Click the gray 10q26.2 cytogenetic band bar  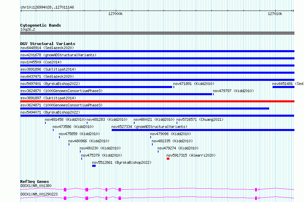click(x=157, y=33)
